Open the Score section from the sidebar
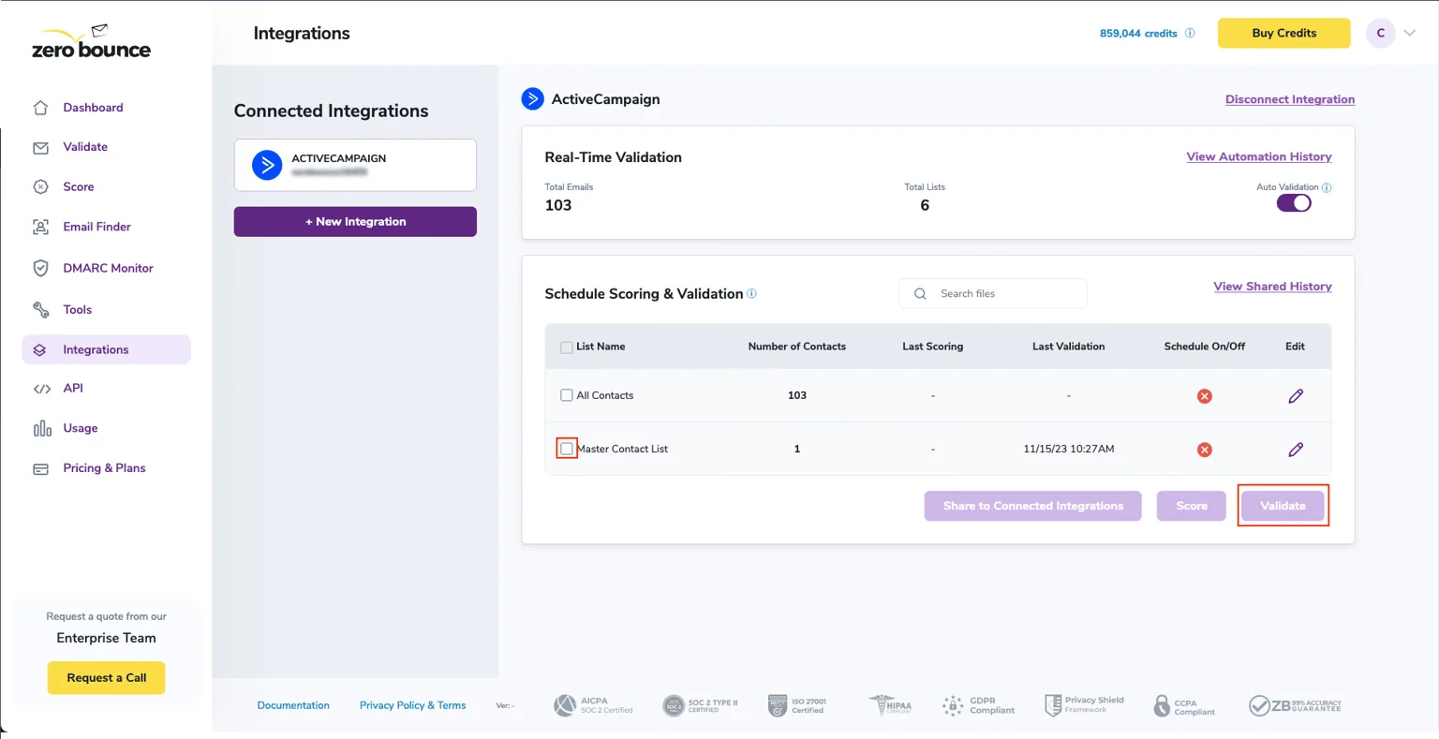1439x739 pixels. click(x=41, y=186)
